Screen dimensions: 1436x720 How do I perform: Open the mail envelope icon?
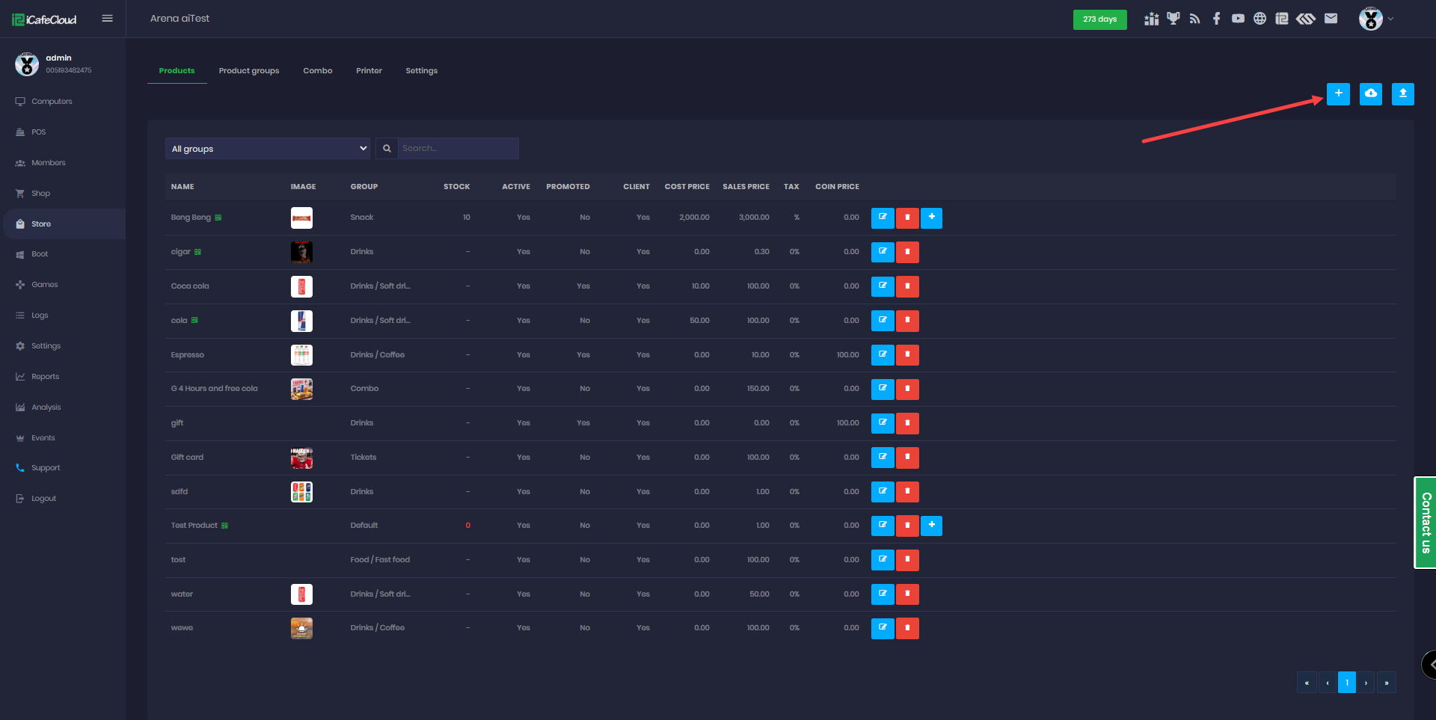point(1331,19)
